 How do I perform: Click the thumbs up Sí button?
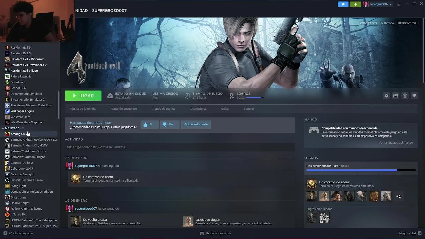150,124
